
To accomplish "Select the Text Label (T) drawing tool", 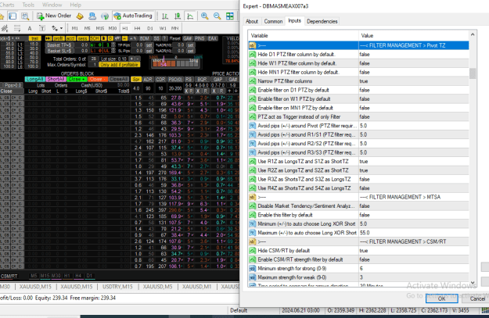I will pos(41,28).
